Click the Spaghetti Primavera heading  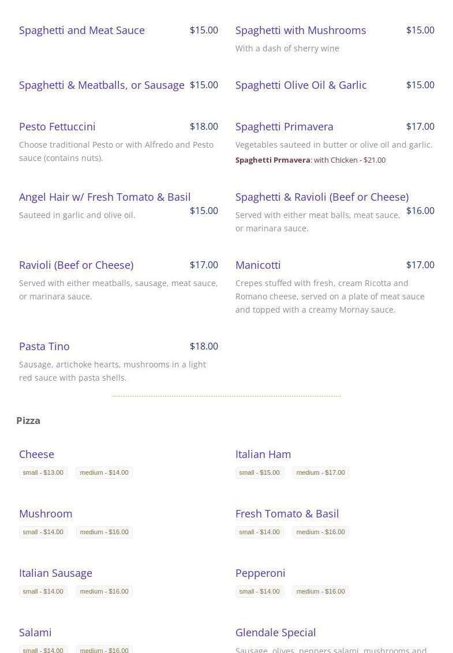[x=284, y=126]
